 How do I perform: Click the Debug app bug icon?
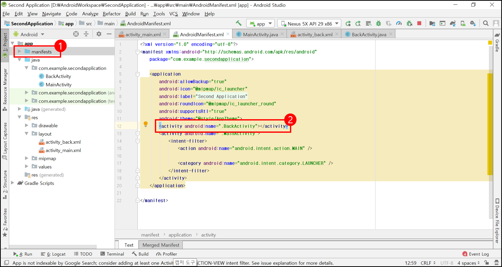pos(378,24)
